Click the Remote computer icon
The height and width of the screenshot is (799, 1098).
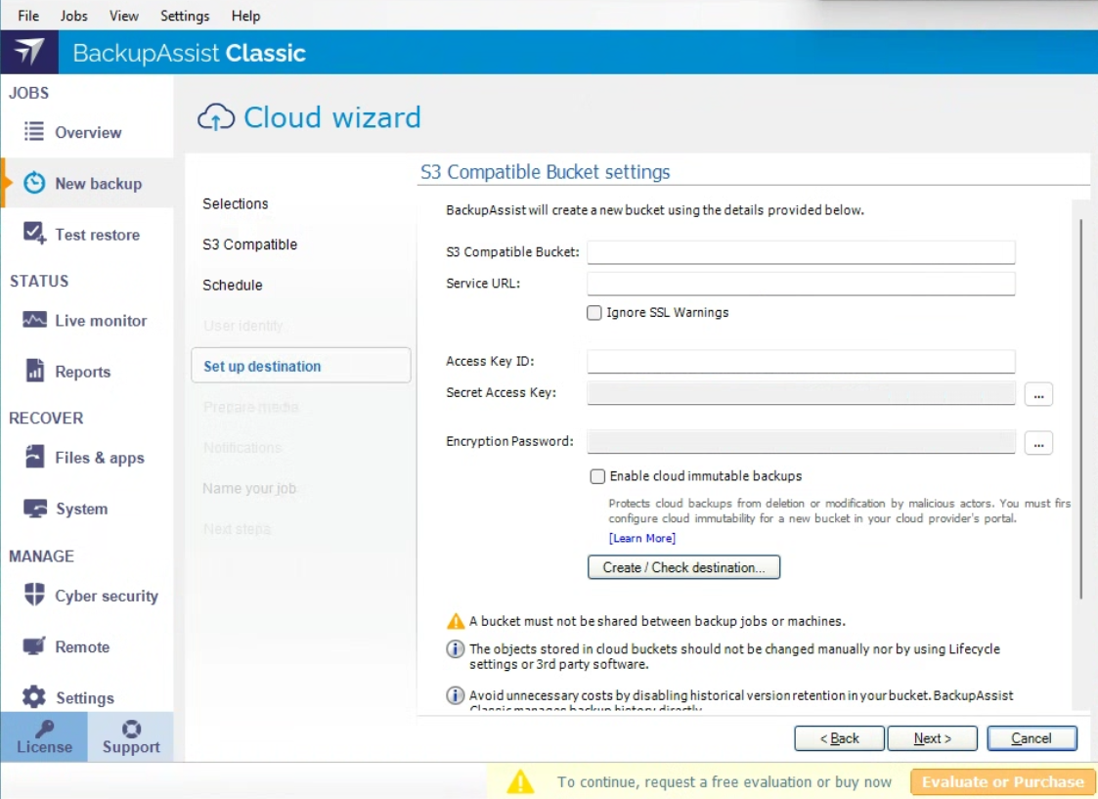tap(34, 646)
